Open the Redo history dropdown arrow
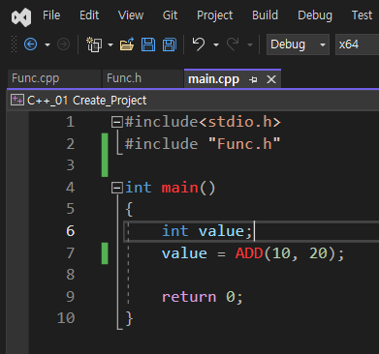 click(250, 44)
